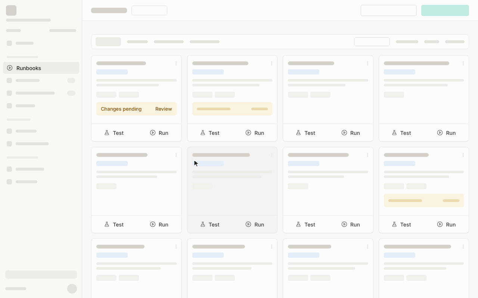Click the play Run icon, second row fourth card
This screenshot has width=478, height=298.
(x=440, y=224)
